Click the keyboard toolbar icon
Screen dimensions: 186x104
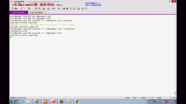point(78,9)
